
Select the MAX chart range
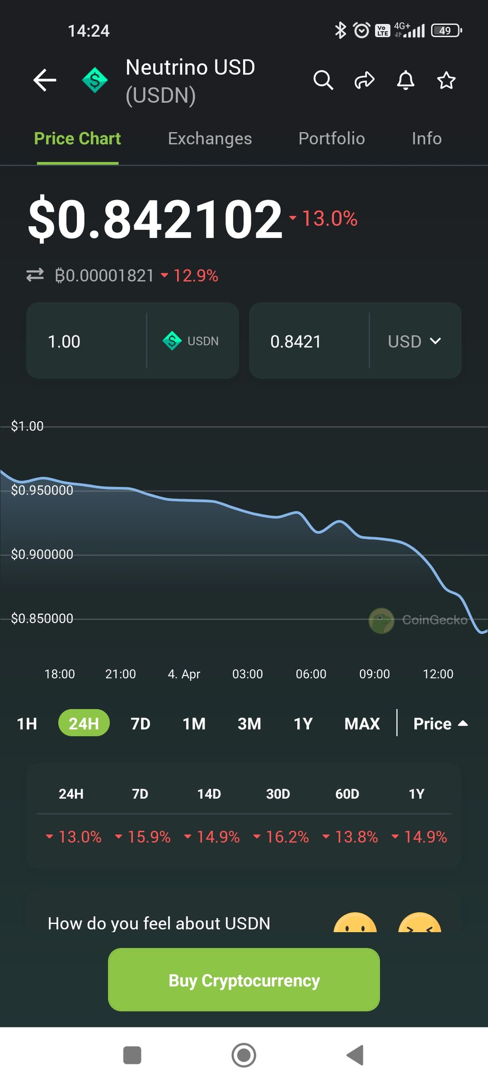click(362, 723)
